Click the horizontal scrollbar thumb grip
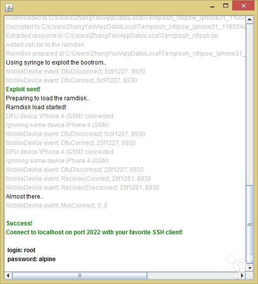The height and width of the screenshot is (284, 258). click(x=80, y=276)
